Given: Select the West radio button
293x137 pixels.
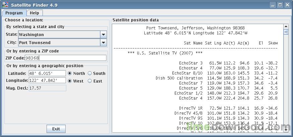Looking at the screenshot, I should coord(70,81).
